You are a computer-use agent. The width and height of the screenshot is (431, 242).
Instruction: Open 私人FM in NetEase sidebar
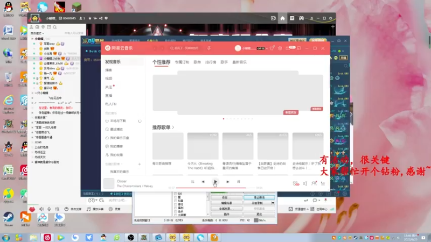point(111,104)
